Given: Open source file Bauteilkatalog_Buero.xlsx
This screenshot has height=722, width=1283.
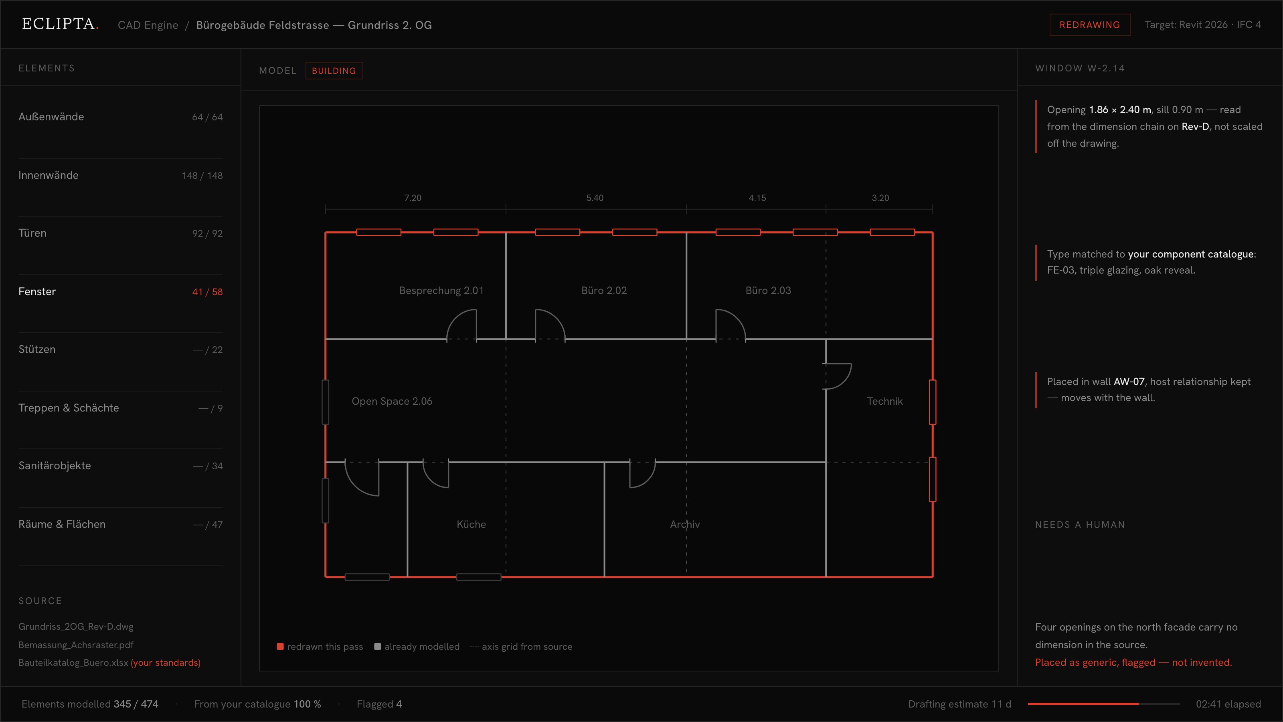Looking at the screenshot, I should click(73, 663).
